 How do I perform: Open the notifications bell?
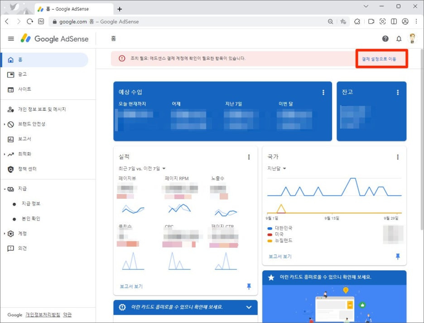click(x=399, y=39)
